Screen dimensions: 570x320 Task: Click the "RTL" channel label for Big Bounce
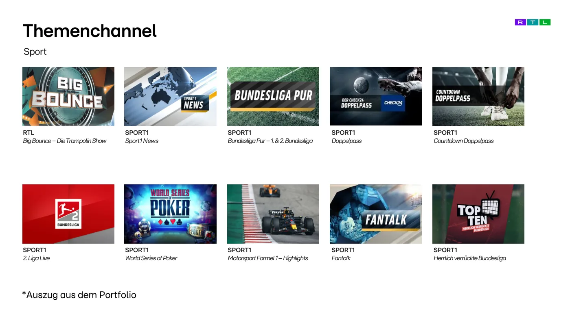pos(28,133)
